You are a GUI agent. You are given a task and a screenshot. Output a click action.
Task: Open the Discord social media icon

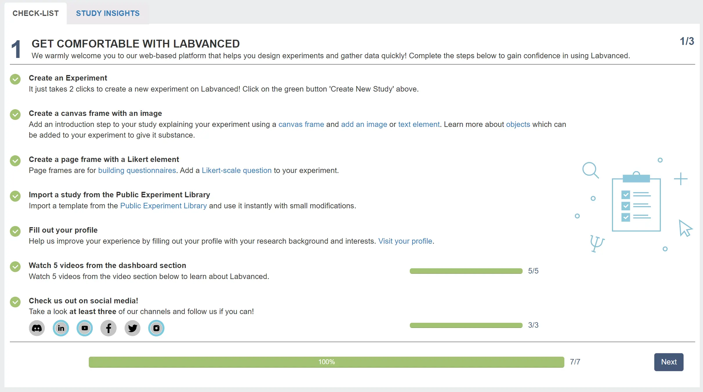37,328
